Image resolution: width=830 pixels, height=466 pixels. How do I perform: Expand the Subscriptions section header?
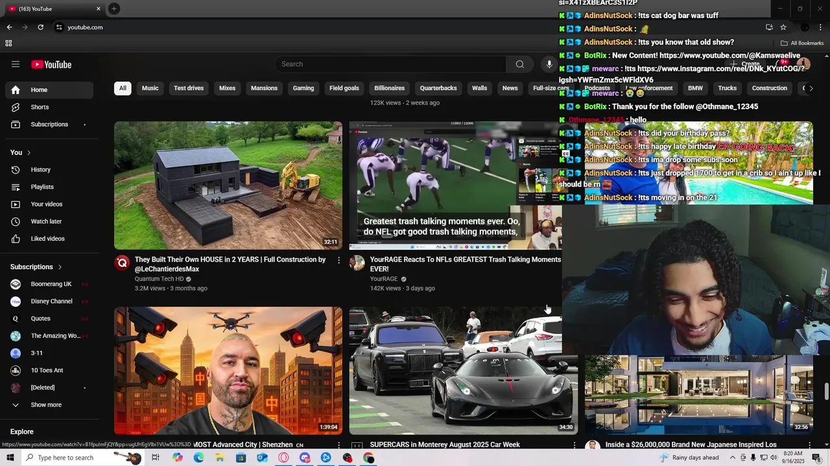click(x=36, y=267)
